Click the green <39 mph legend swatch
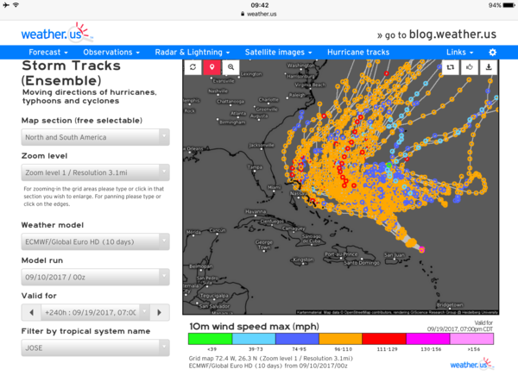This screenshot has width=518, height=388. 210,339
